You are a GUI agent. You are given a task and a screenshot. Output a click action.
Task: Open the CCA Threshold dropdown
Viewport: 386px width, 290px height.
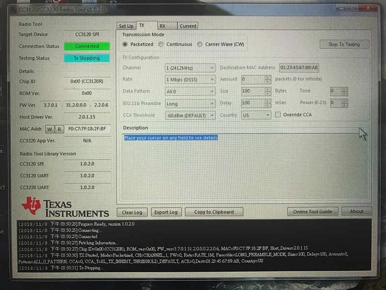click(x=190, y=116)
